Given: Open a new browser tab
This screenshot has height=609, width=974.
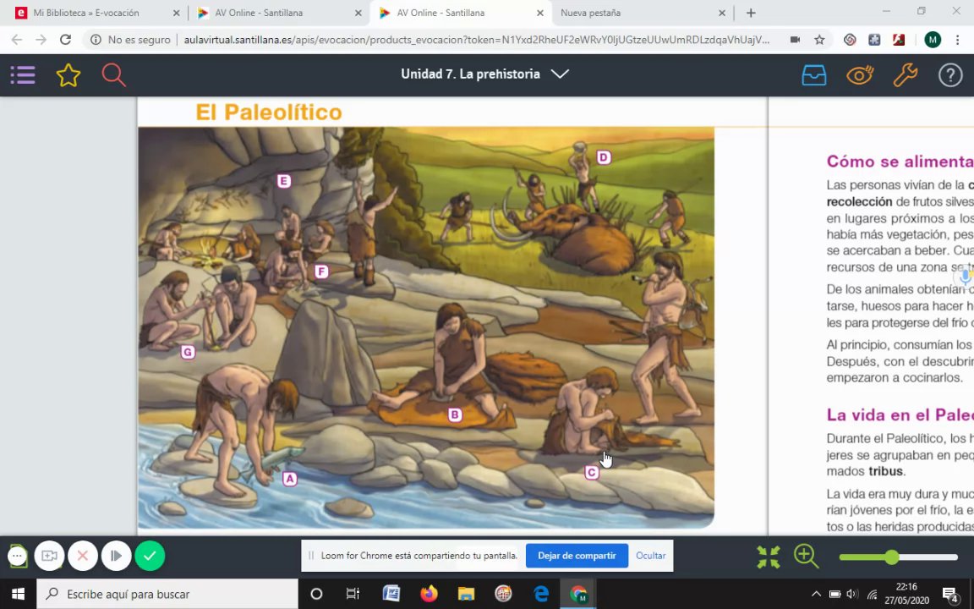Looking at the screenshot, I should pyautogui.click(x=751, y=13).
